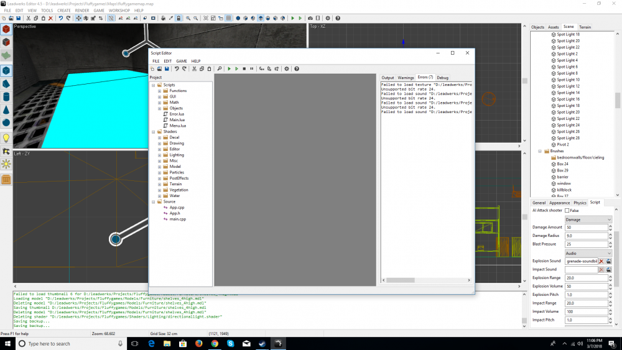Open the Damage section dropdown
622x350 pixels.
588,219
